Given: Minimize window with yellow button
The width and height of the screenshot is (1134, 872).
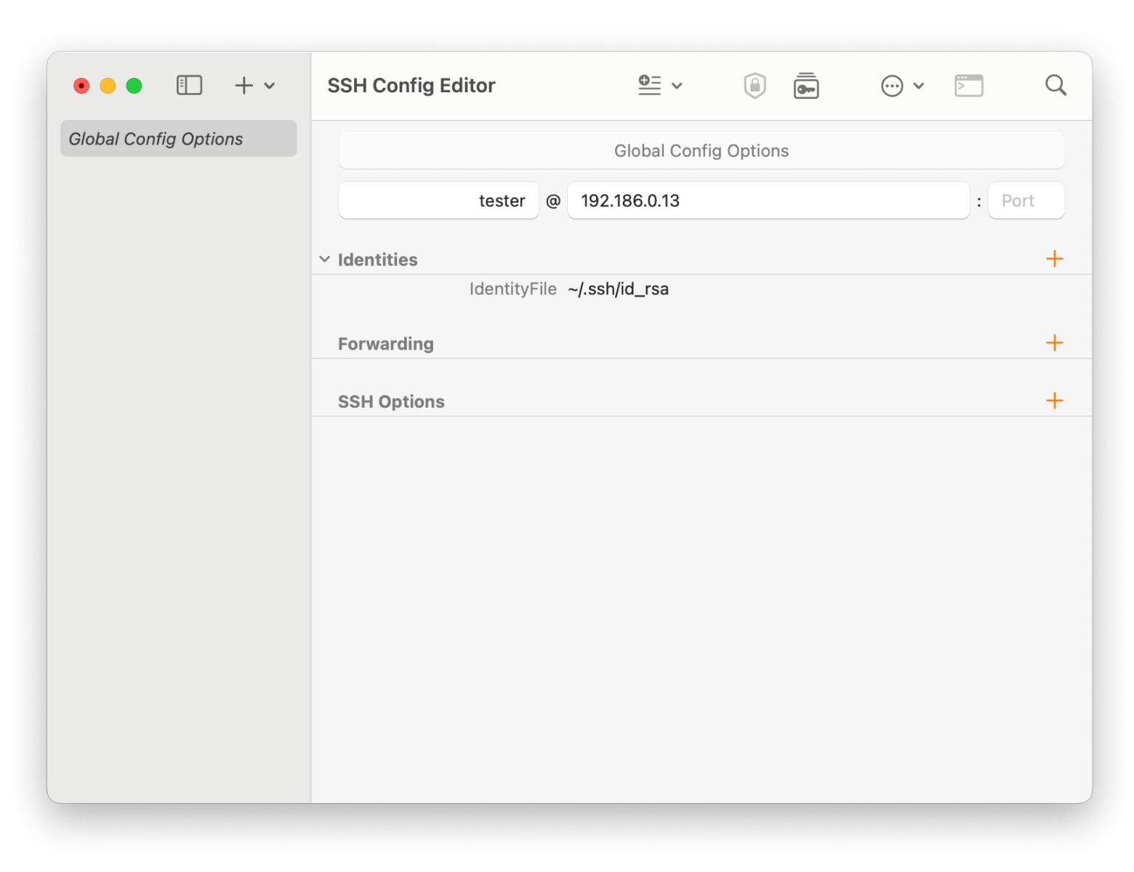Looking at the screenshot, I should 108,86.
